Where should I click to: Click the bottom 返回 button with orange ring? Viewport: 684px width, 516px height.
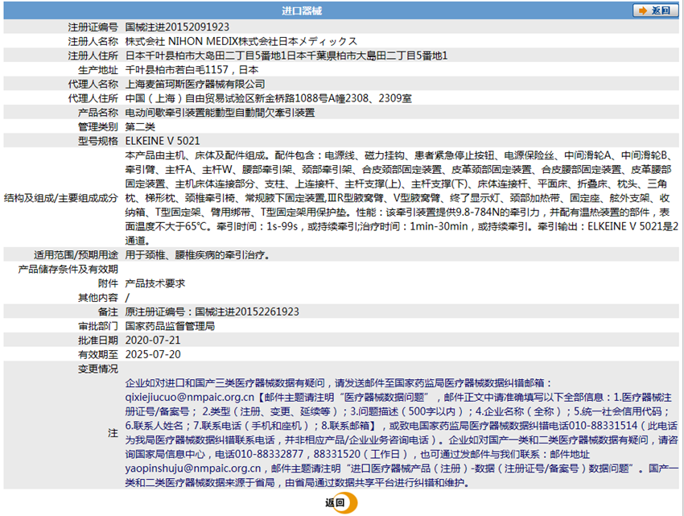340,502
